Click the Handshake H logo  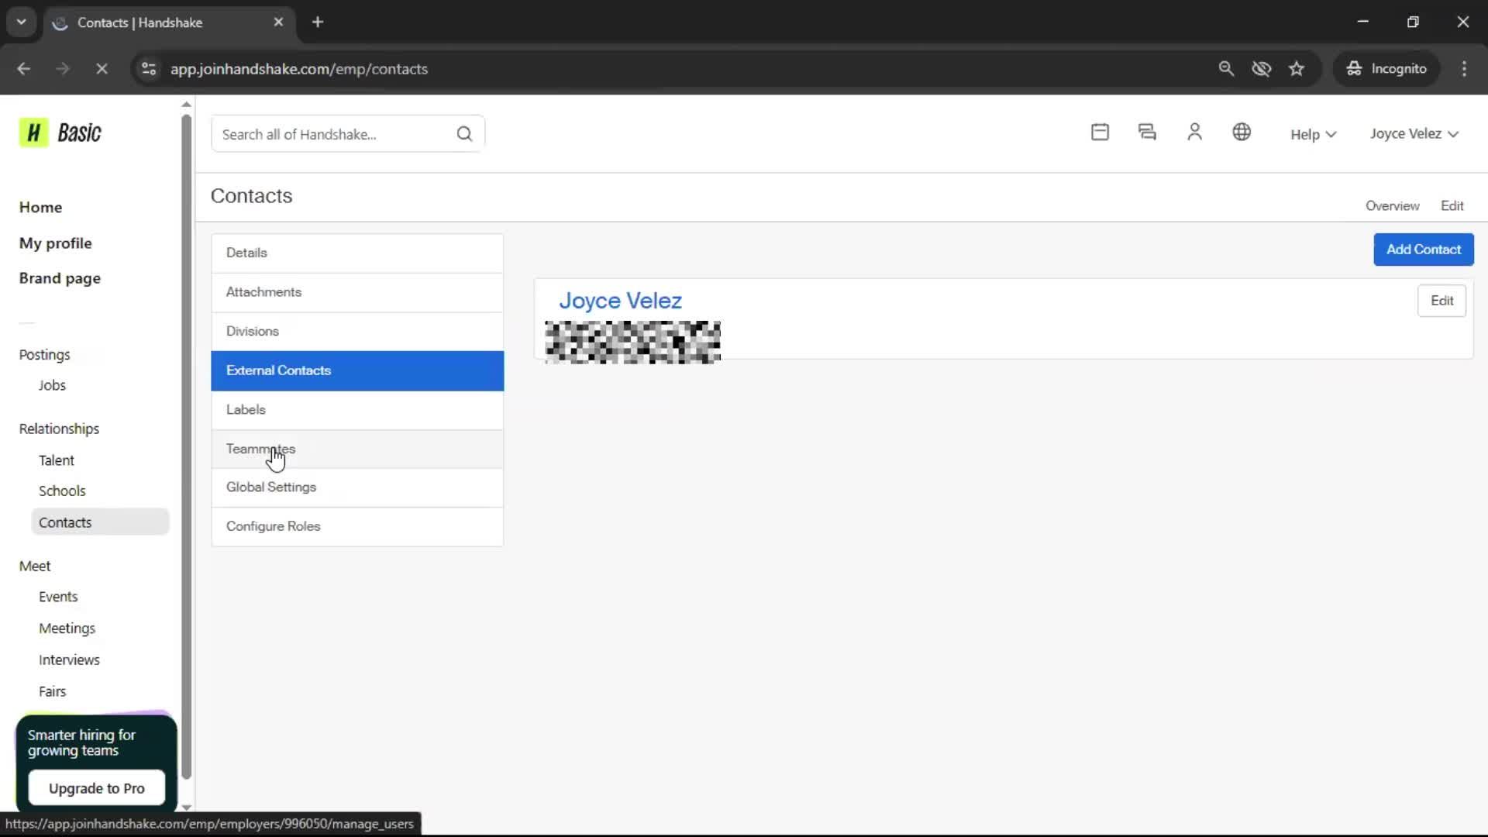tap(33, 133)
